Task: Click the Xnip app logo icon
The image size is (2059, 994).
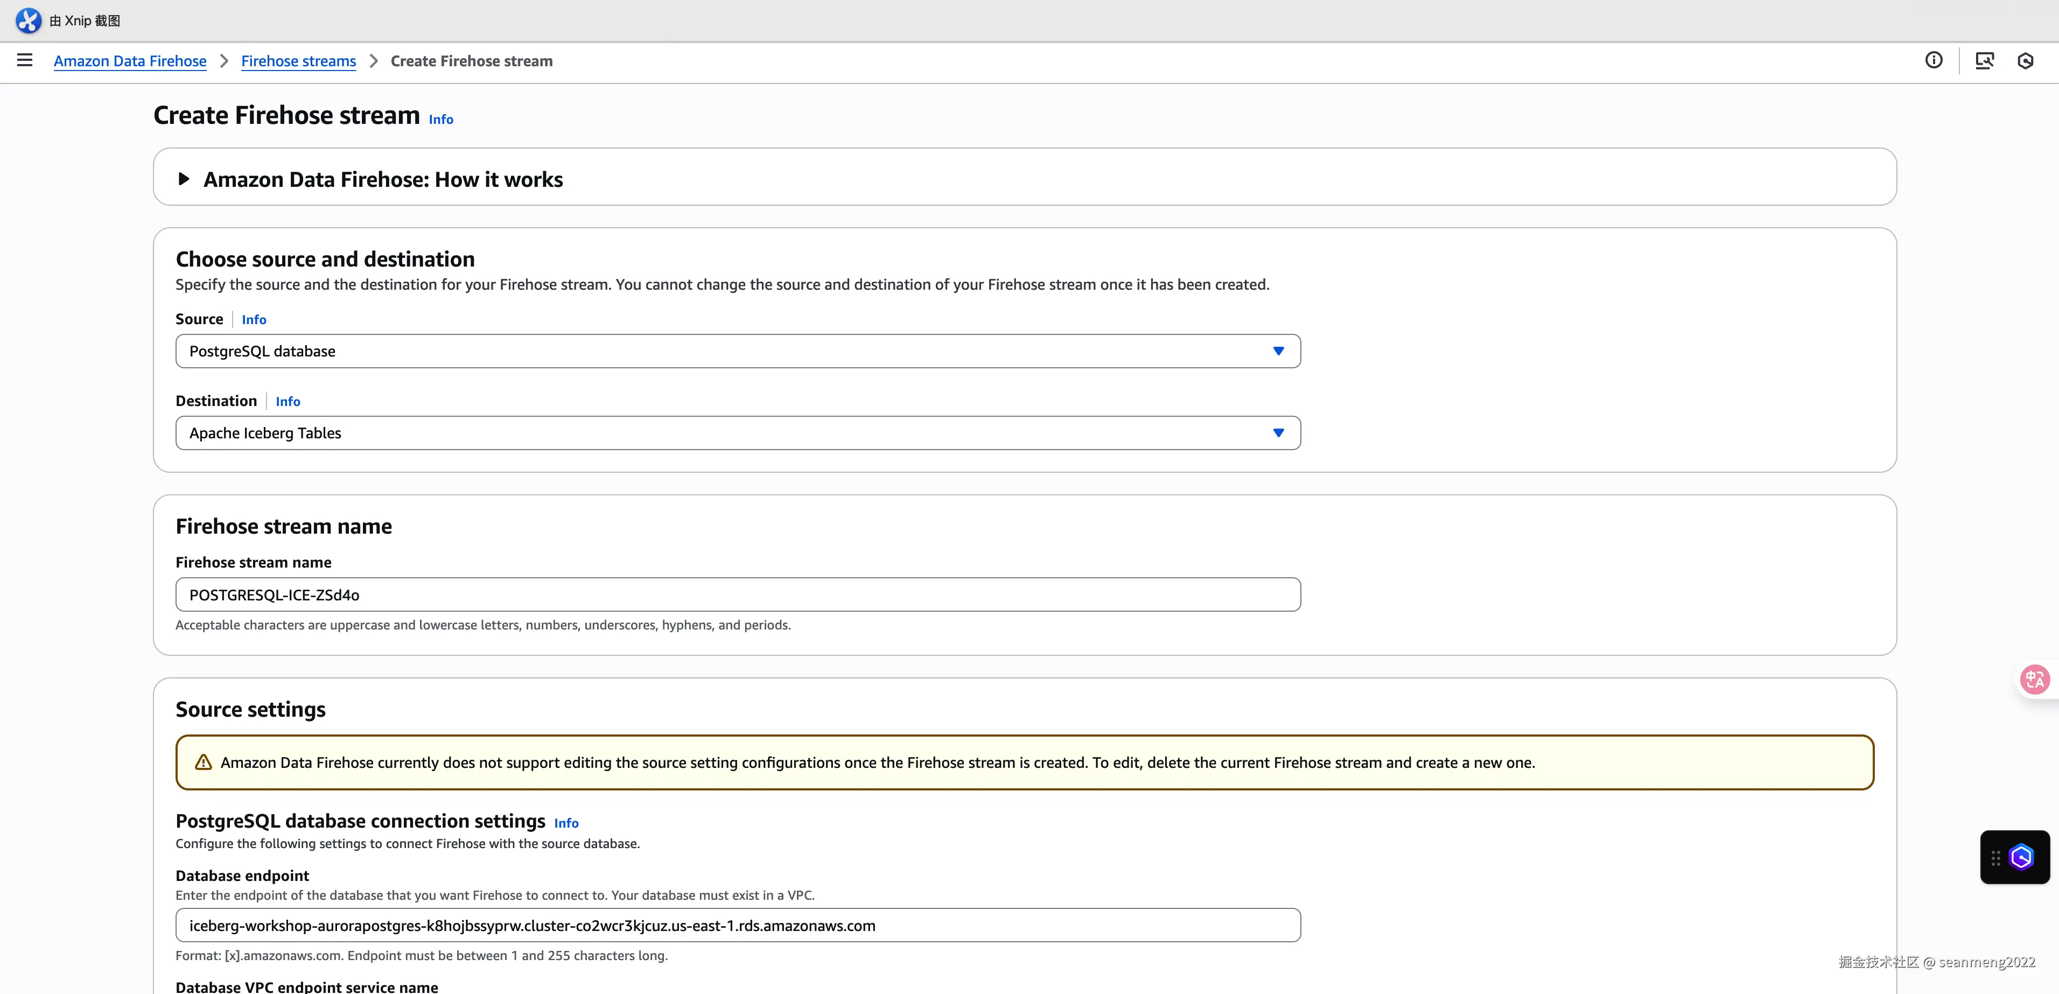Action: (28, 20)
